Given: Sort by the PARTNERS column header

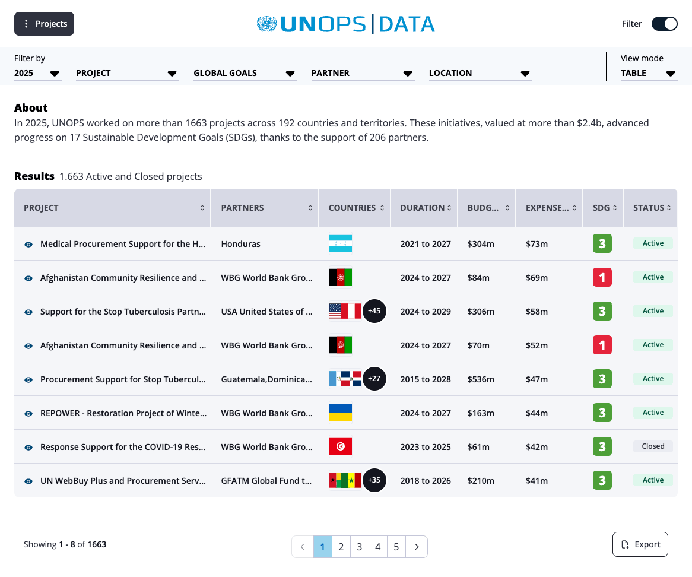Looking at the screenshot, I should click(x=265, y=208).
